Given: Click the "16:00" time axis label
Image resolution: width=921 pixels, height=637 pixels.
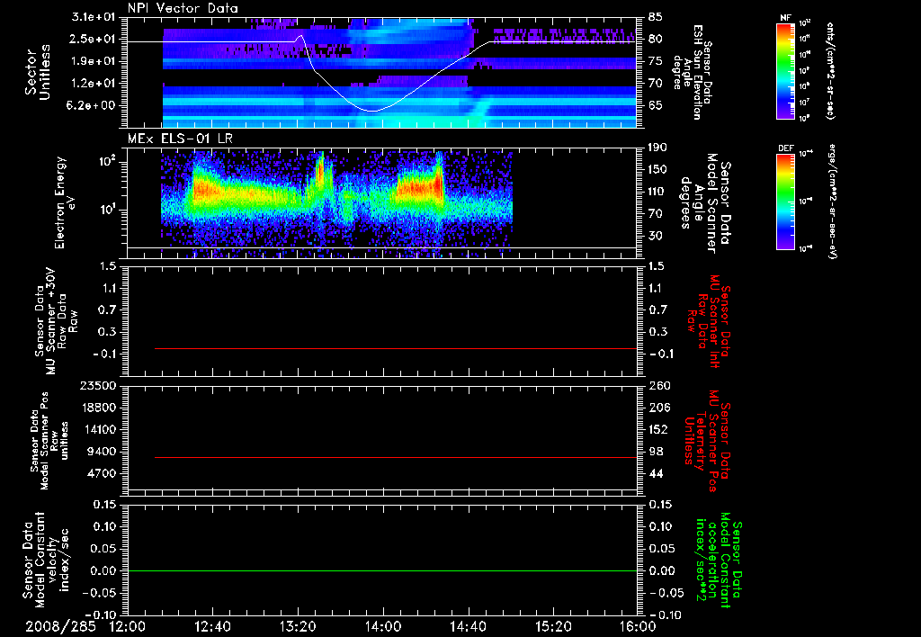Looking at the screenshot, I should pos(638,626).
